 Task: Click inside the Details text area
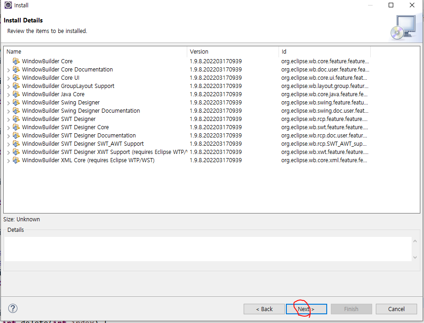point(208,249)
